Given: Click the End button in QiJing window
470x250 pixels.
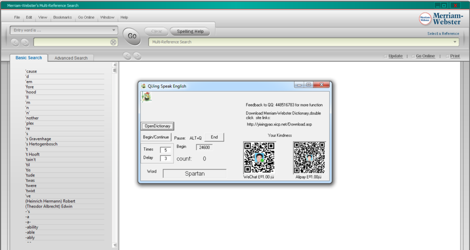Looking at the screenshot, I should click(214, 137).
